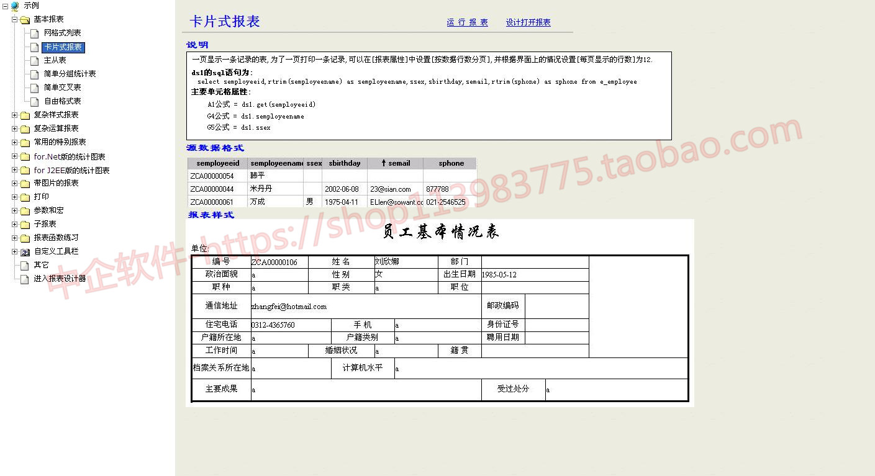Click the folder icon of 参数和宏

coord(25,210)
